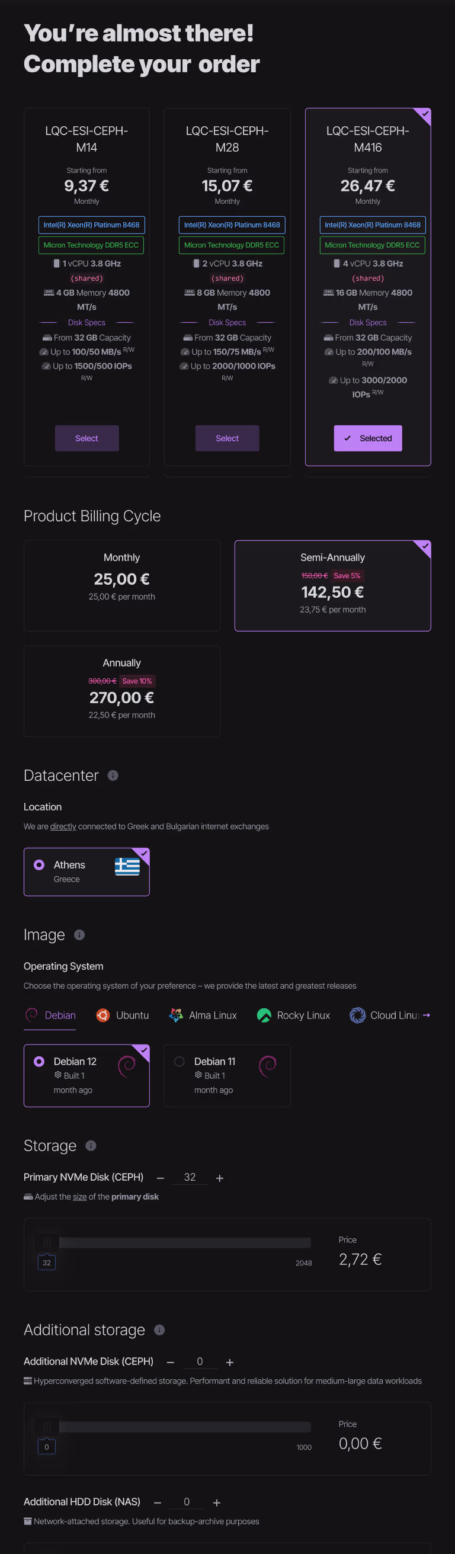Select the Athens Greece location

[86, 871]
